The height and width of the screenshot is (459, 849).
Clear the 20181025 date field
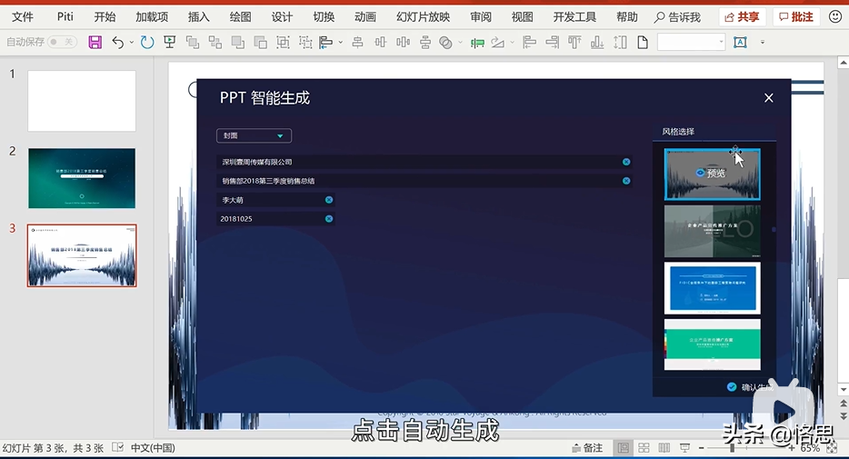329,219
